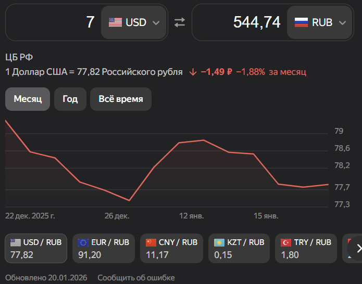This screenshot has height=284, width=362.
Task: Click the Russian flag icon in target currency
Action: point(301,22)
